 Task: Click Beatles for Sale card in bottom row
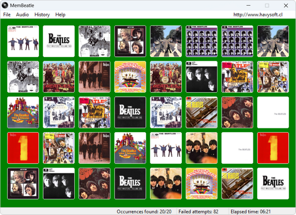point(166,183)
